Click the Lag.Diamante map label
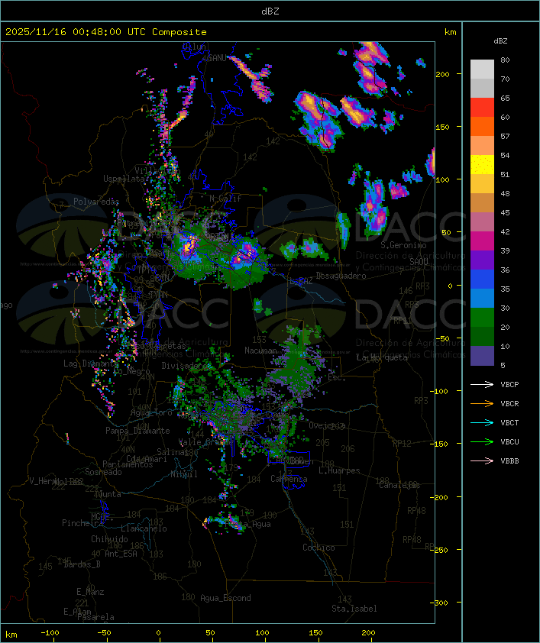 (x=91, y=364)
